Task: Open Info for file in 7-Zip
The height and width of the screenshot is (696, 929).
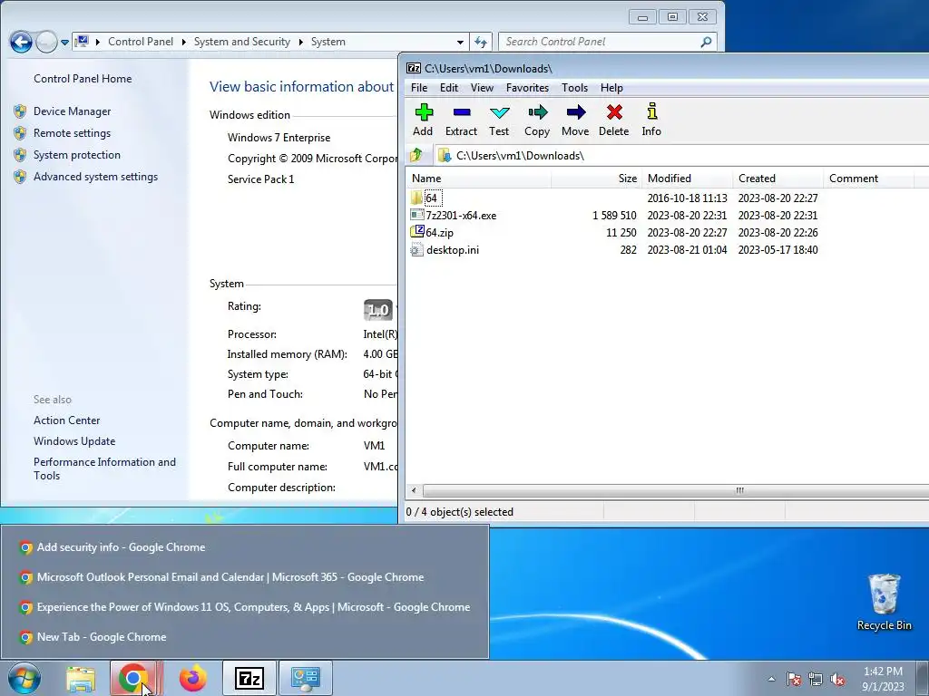Action: [x=651, y=120]
